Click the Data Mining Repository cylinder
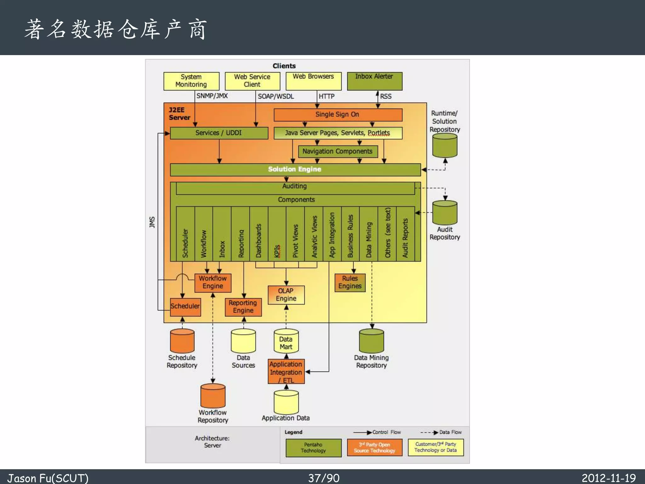The image size is (645, 484). (x=371, y=341)
